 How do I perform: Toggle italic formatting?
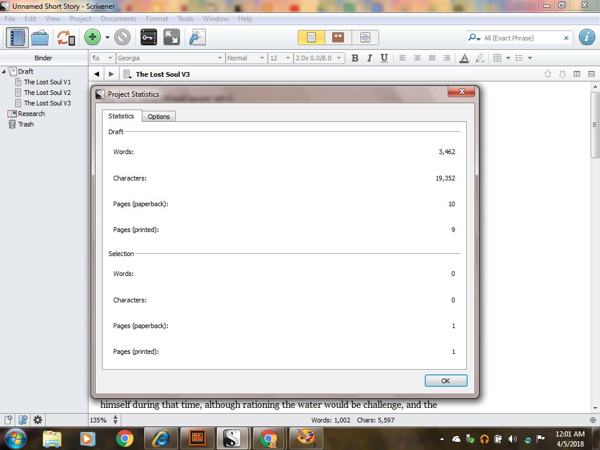point(370,58)
